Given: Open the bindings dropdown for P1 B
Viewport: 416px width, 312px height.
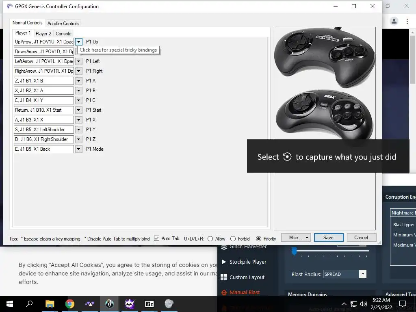Looking at the screenshot, I should coord(78,91).
